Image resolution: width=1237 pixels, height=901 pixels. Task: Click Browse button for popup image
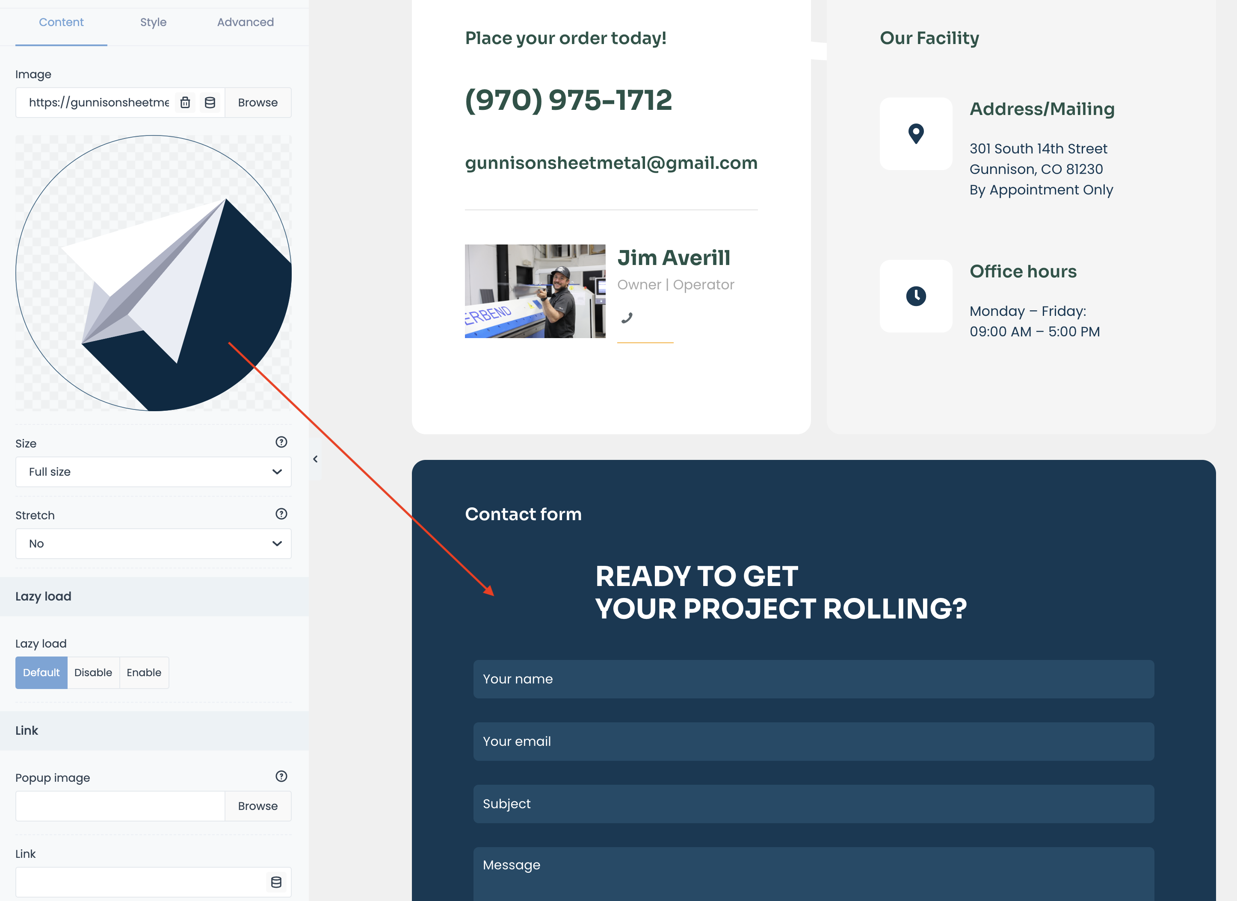[257, 805]
